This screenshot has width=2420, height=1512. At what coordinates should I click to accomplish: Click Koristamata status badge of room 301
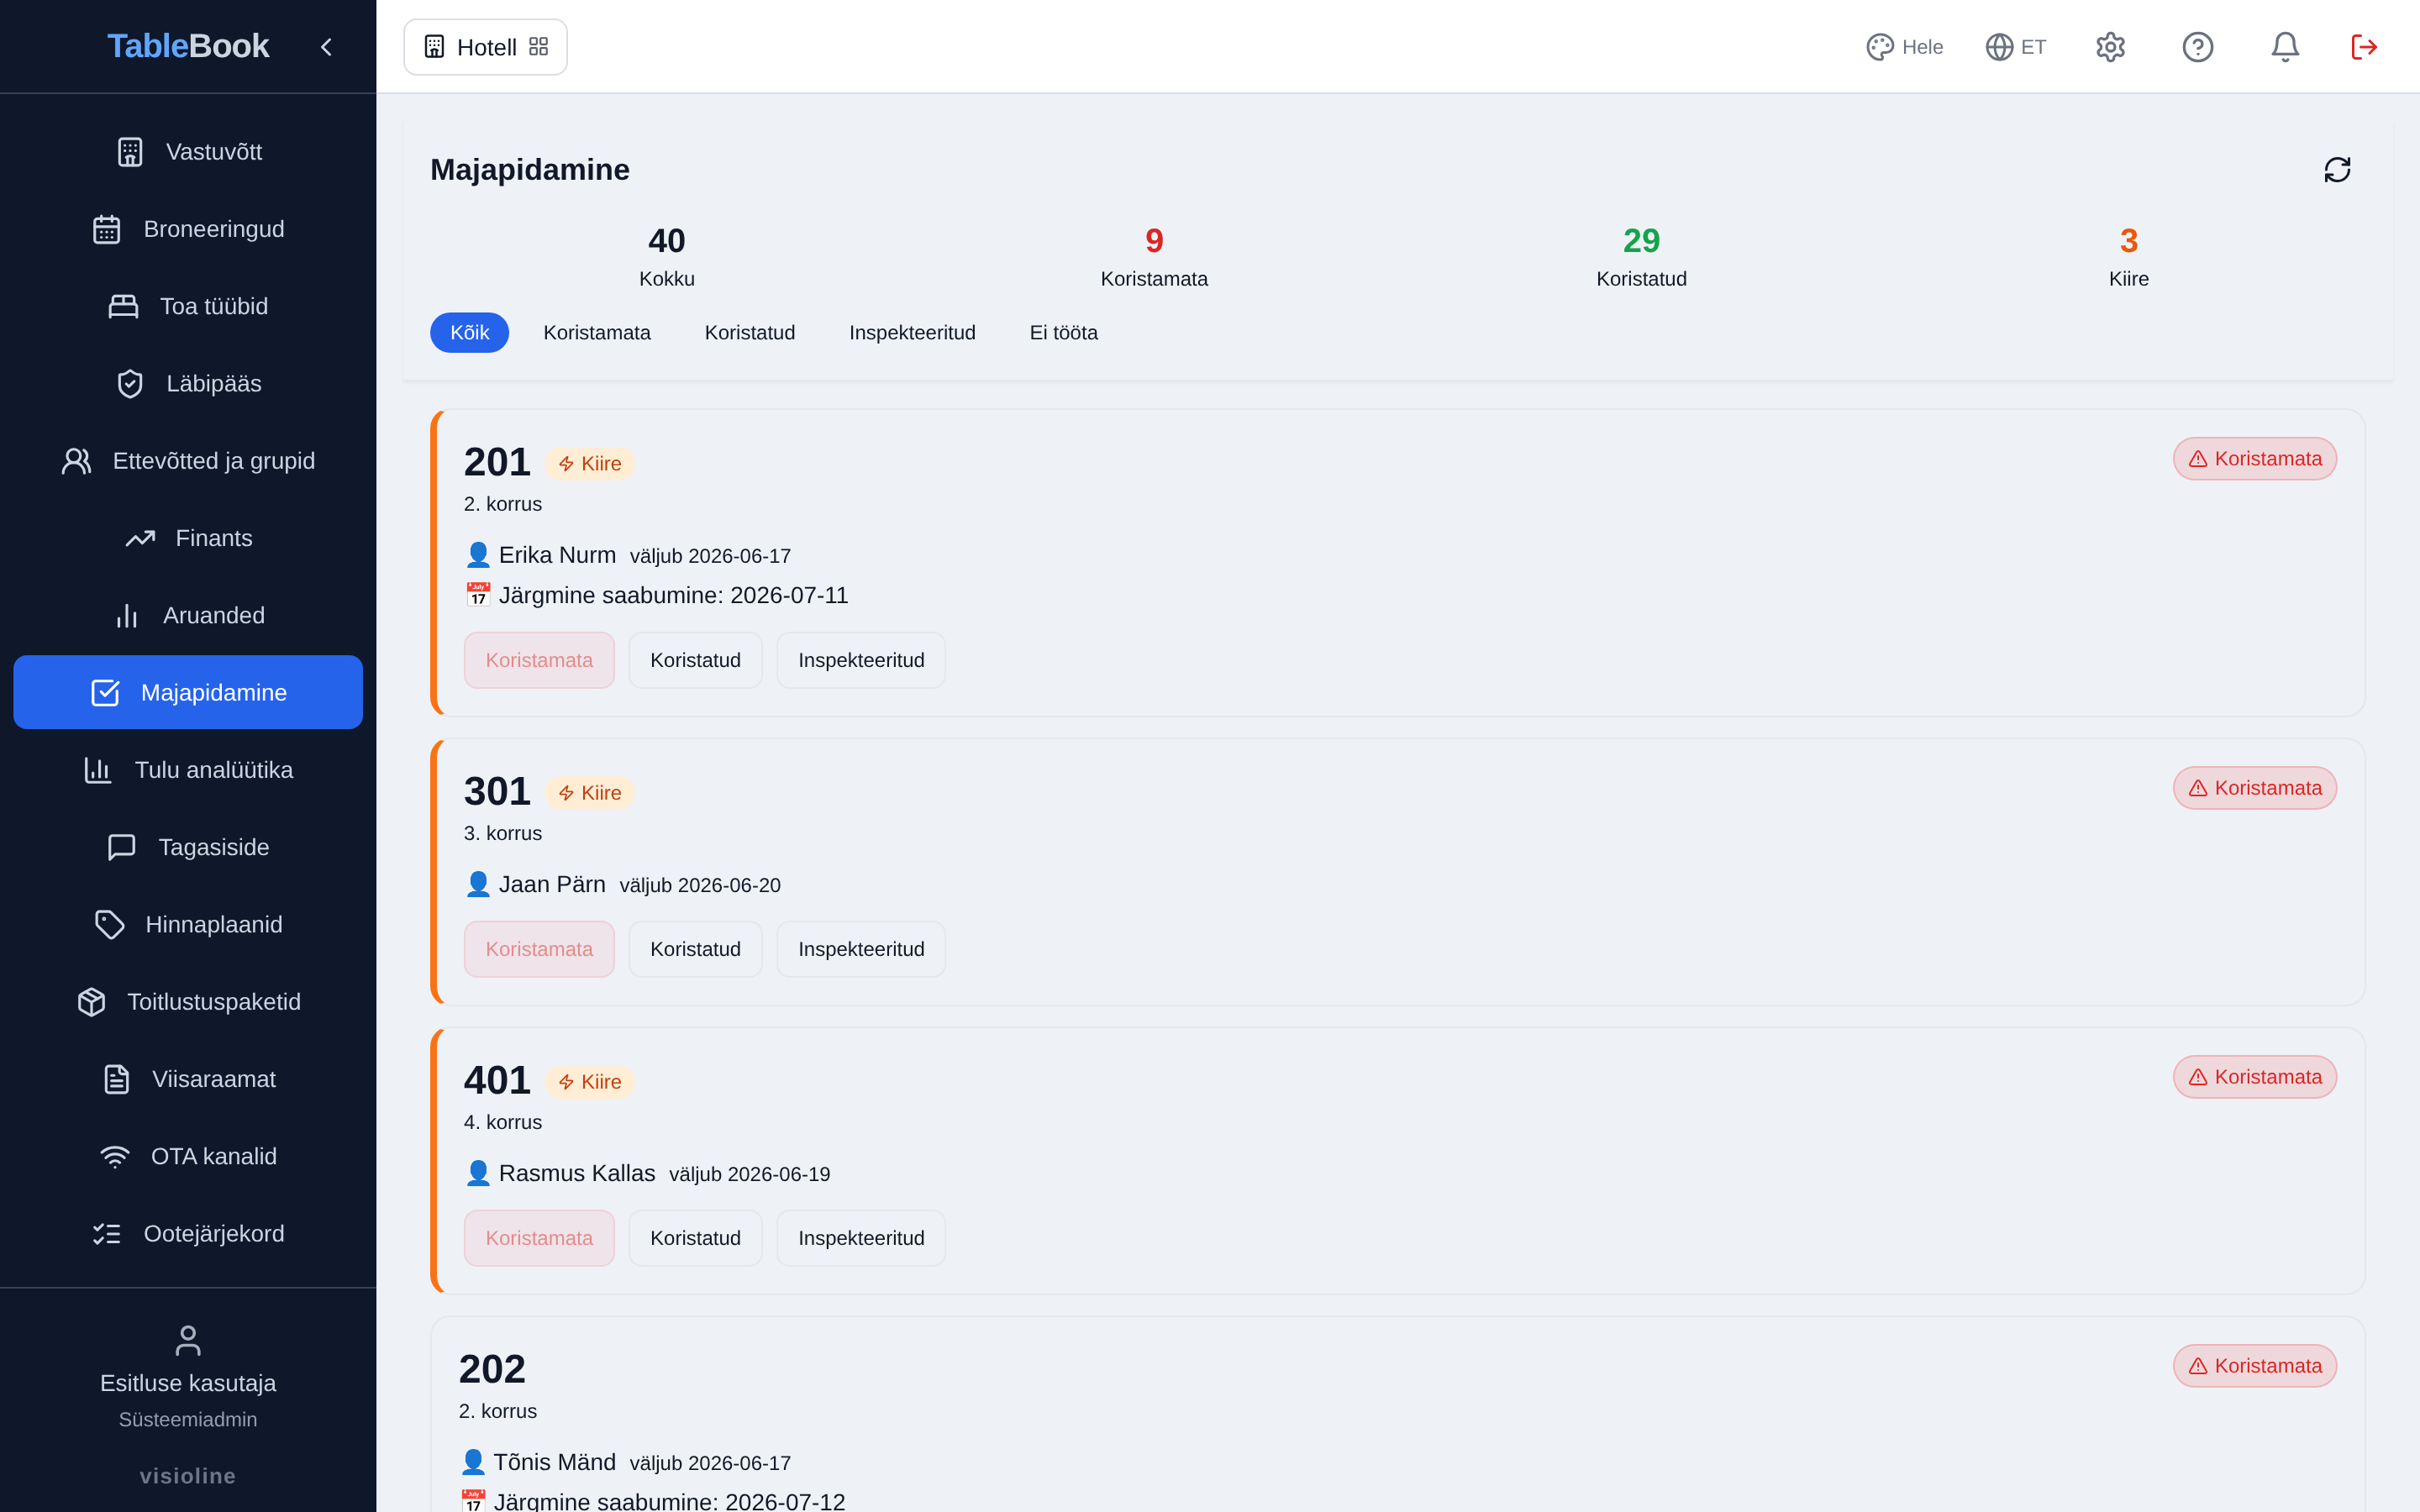2254,788
